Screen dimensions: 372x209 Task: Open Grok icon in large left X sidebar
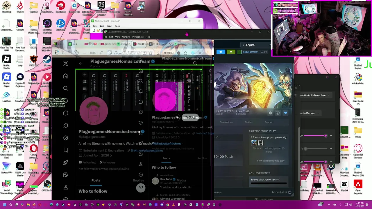coord(66,125)
